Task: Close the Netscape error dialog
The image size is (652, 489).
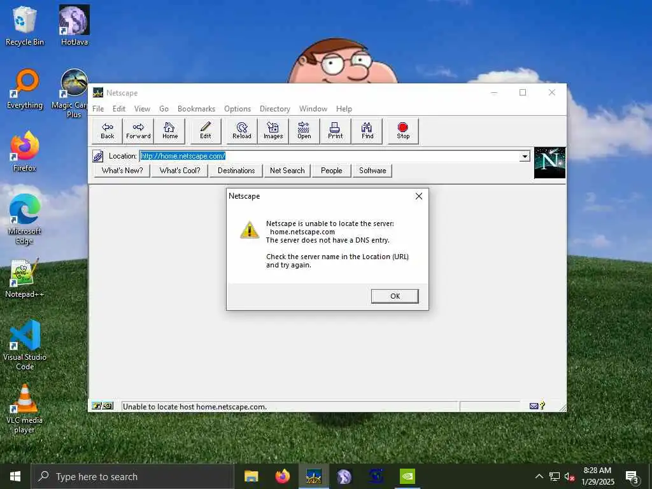Action: tap(419, 196)
